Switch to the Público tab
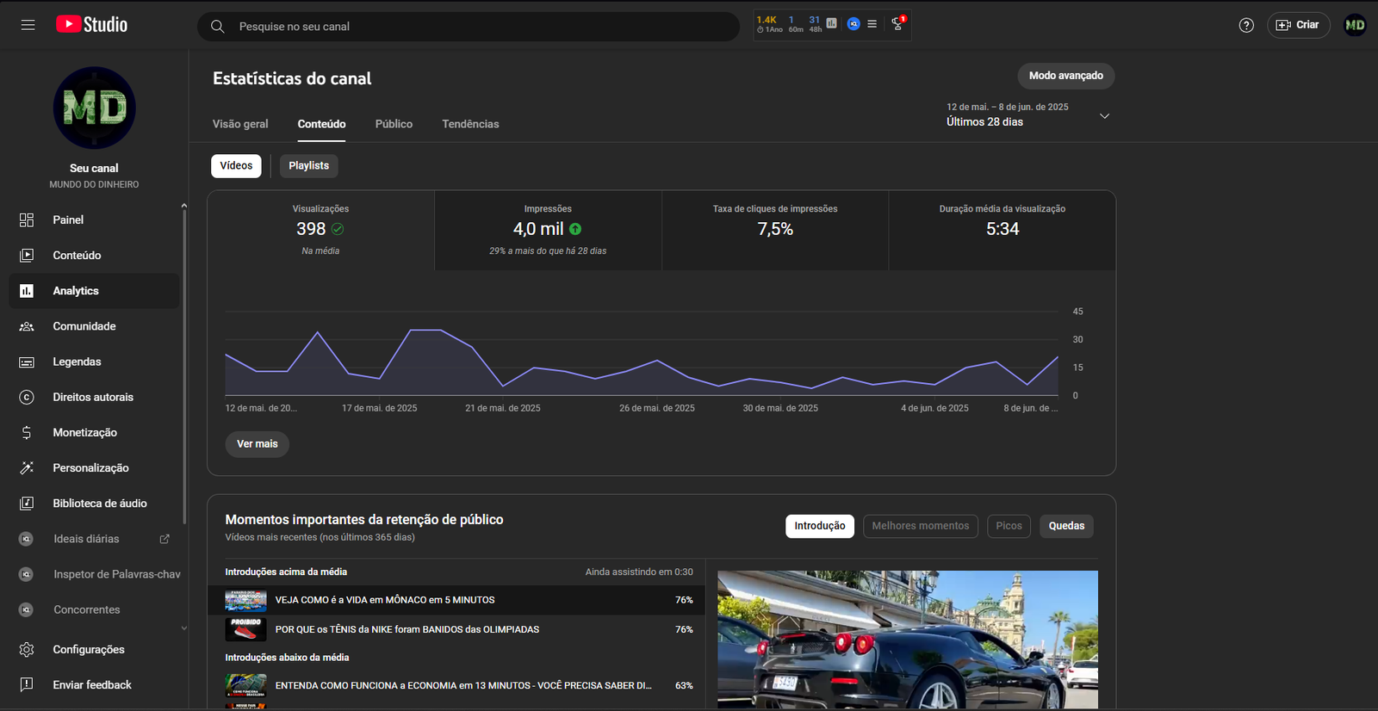The height and width of the screenshot is (711, 1378). pyautogui.click(x=394, y=124)
